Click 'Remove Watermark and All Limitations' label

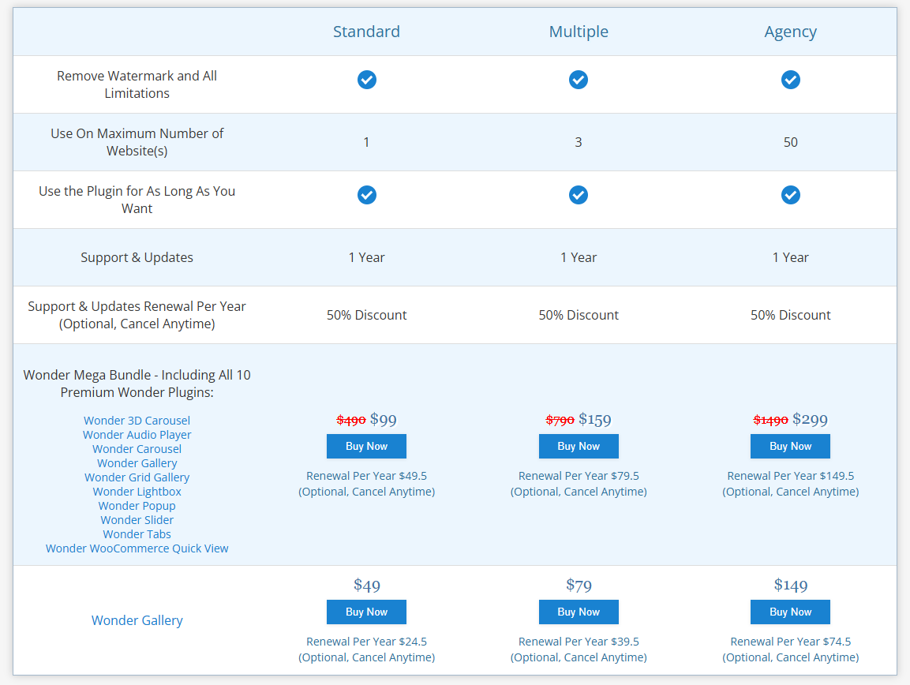click(x=137, y=84)
